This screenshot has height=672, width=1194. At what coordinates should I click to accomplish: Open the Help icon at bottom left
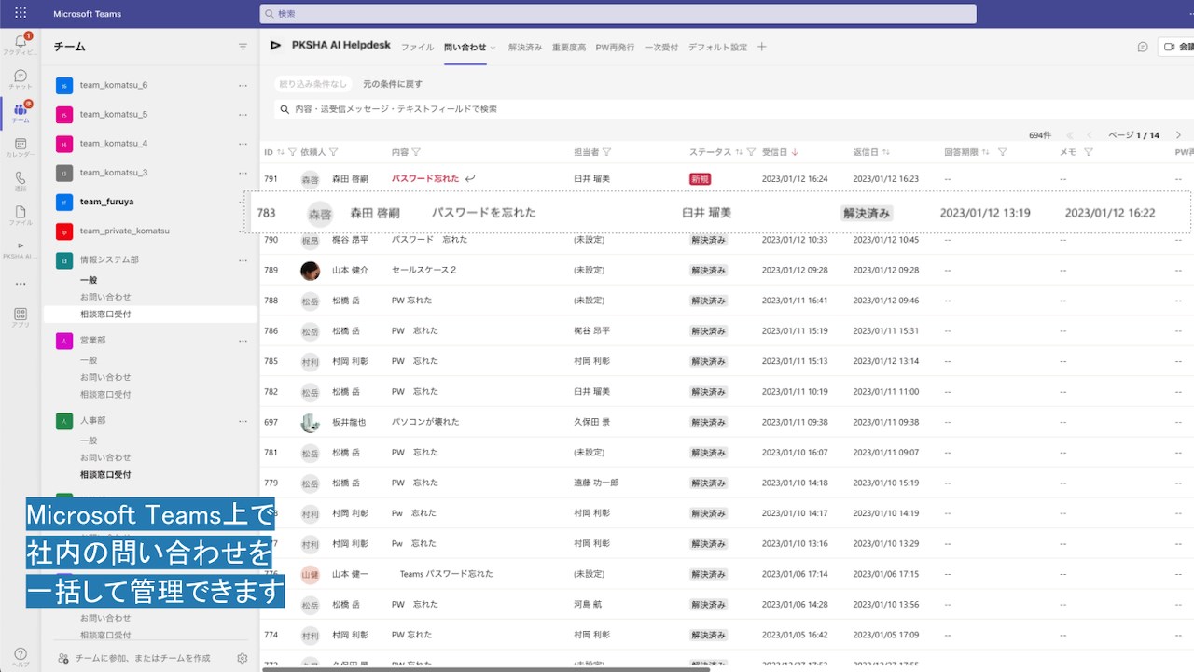[x=21, y=654]
